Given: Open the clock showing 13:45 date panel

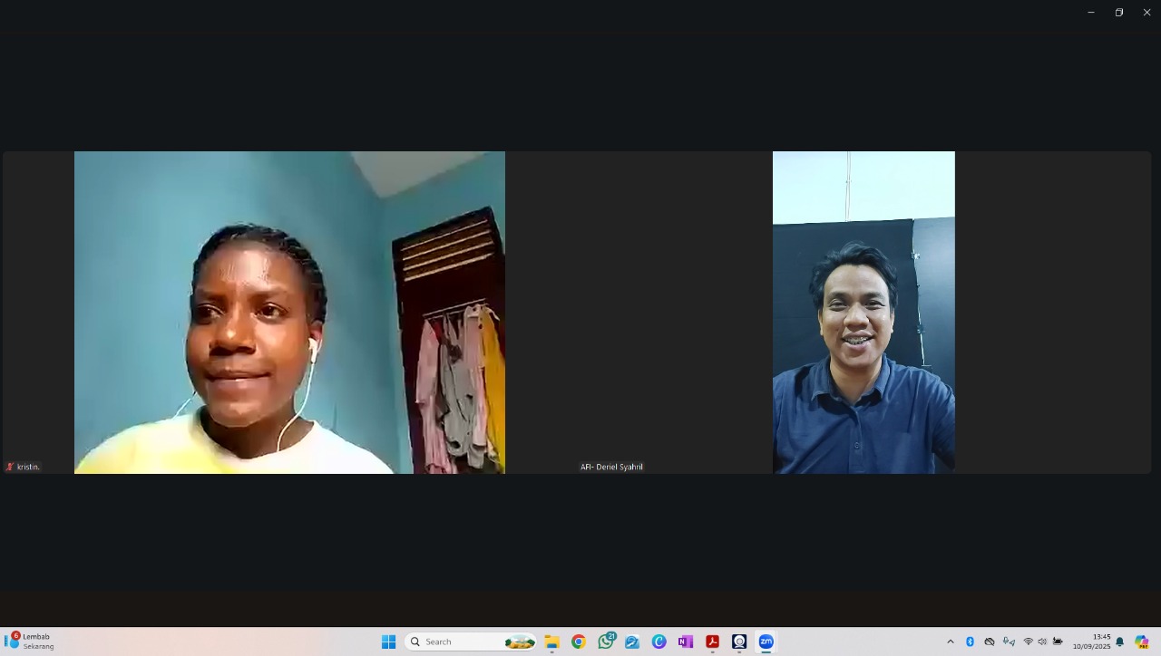Looking at the screenshot, I should [1091, 642].
